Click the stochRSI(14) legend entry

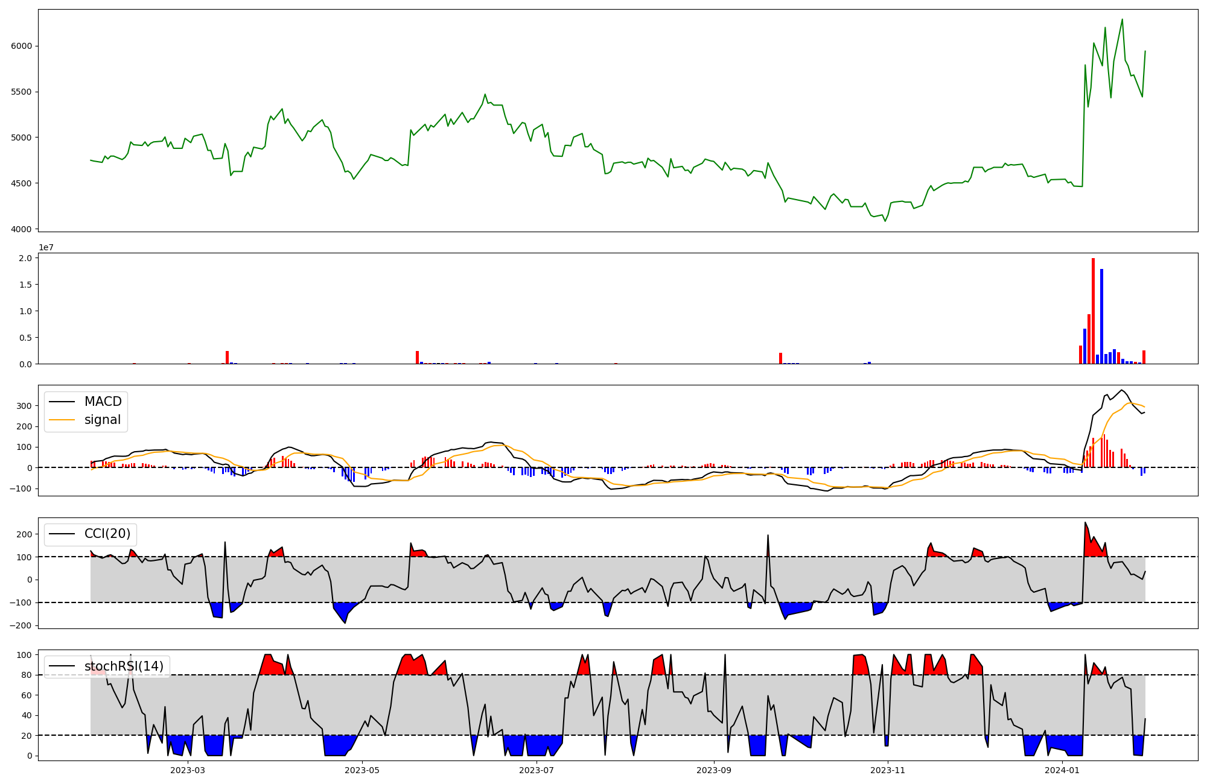[x=124, y=666]
